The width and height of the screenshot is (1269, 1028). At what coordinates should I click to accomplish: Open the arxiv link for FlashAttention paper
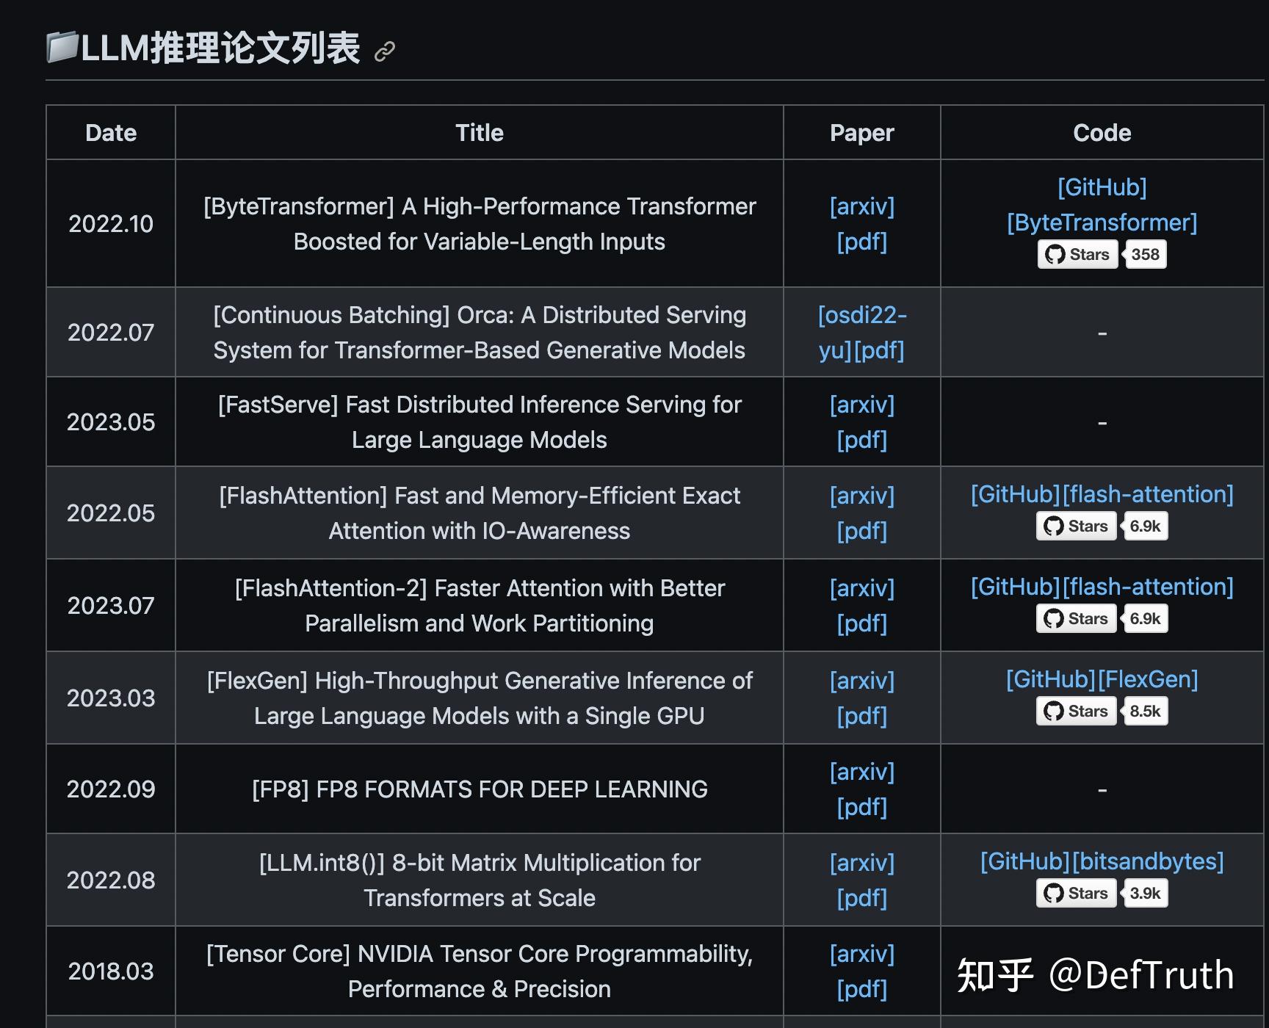point(861,496)
